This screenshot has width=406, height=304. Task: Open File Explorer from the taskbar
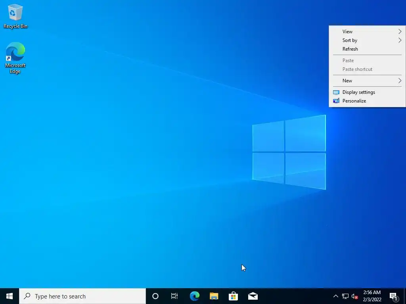coord(214,296)
